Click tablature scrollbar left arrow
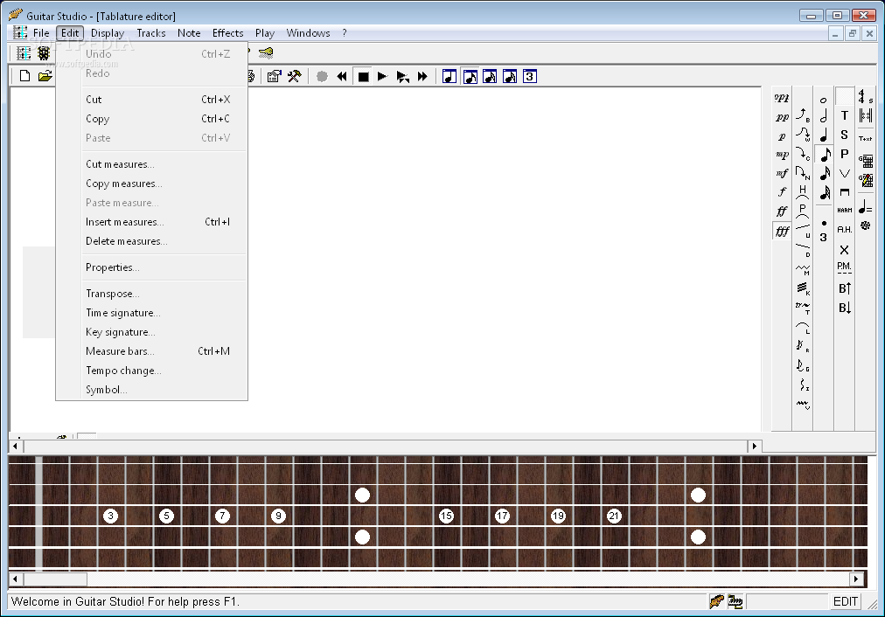Screen dimensions: 885x617 [x=15, y=446]
